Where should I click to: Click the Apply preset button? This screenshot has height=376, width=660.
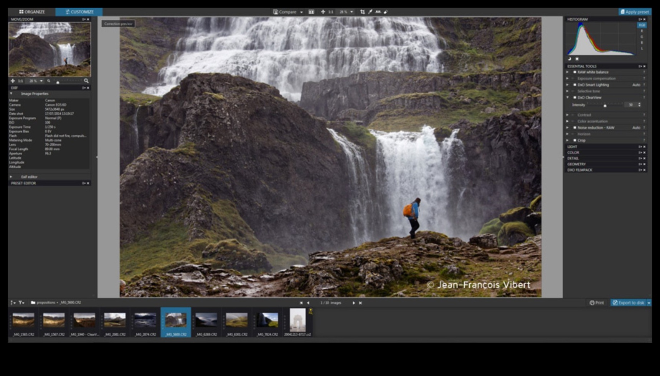point(635,12)
